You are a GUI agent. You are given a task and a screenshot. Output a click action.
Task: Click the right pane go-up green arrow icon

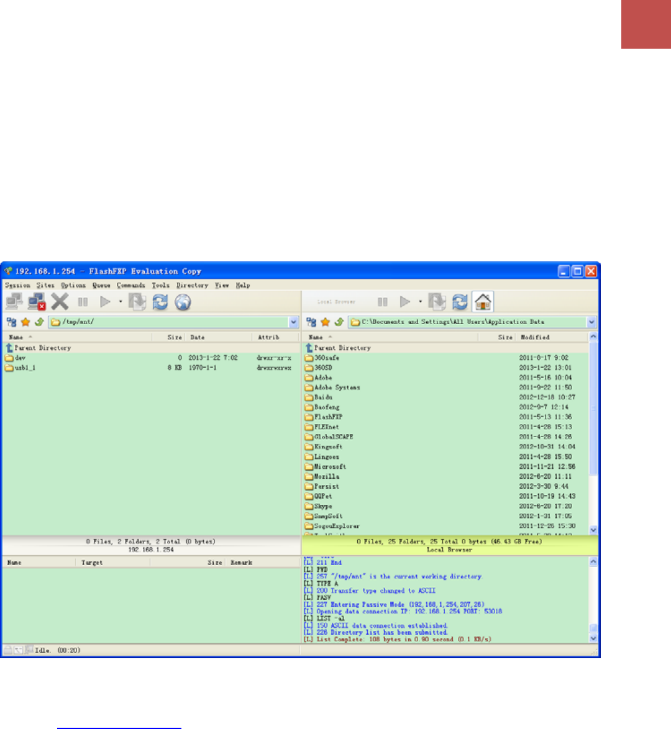(x=339, y=322)
